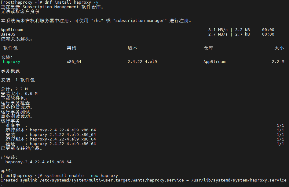Click the '准备中' transaction step line
This screenshot has height=187, width=289.
[16, 126]
